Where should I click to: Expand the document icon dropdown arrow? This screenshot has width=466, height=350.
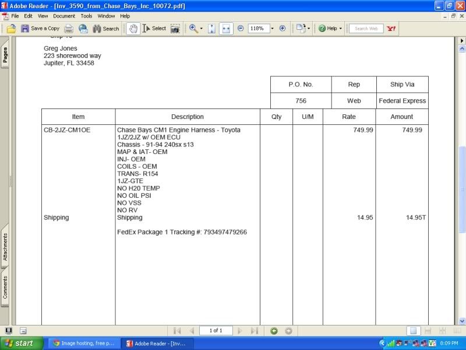click(309, 29)
